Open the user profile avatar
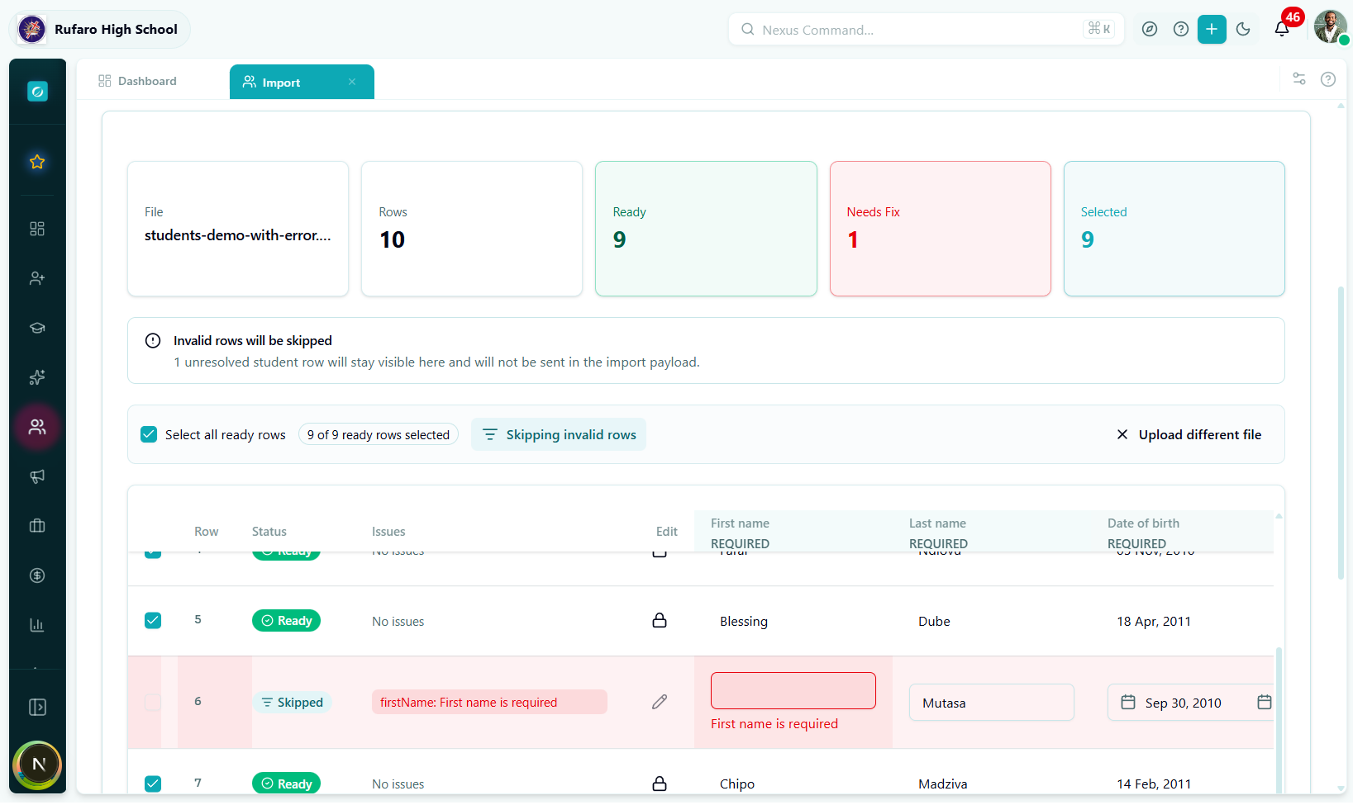The height and width of the screenshot is (805, 1353). [1331, 27]
